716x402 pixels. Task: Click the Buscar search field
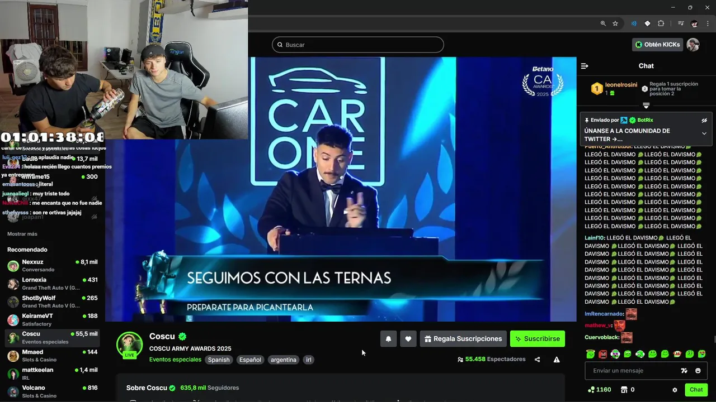pos(358,45)
